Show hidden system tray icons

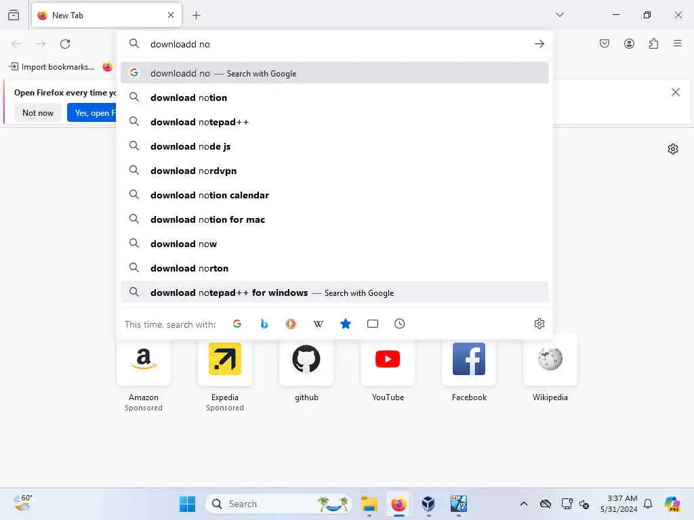[x=524, y=504]
